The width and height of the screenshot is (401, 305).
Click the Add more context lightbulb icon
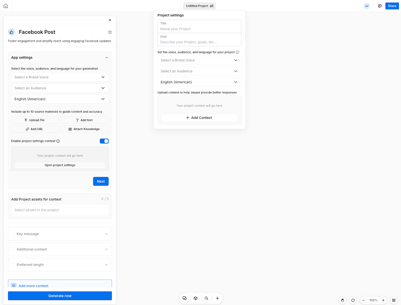(x=13, y=286)
